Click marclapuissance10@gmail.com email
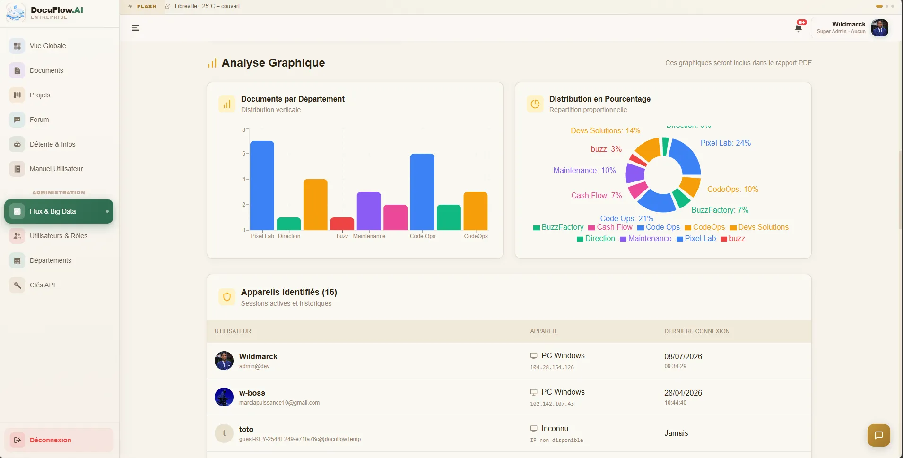The image size is (903, 458). pyautogui.click(x=279, y=403)
